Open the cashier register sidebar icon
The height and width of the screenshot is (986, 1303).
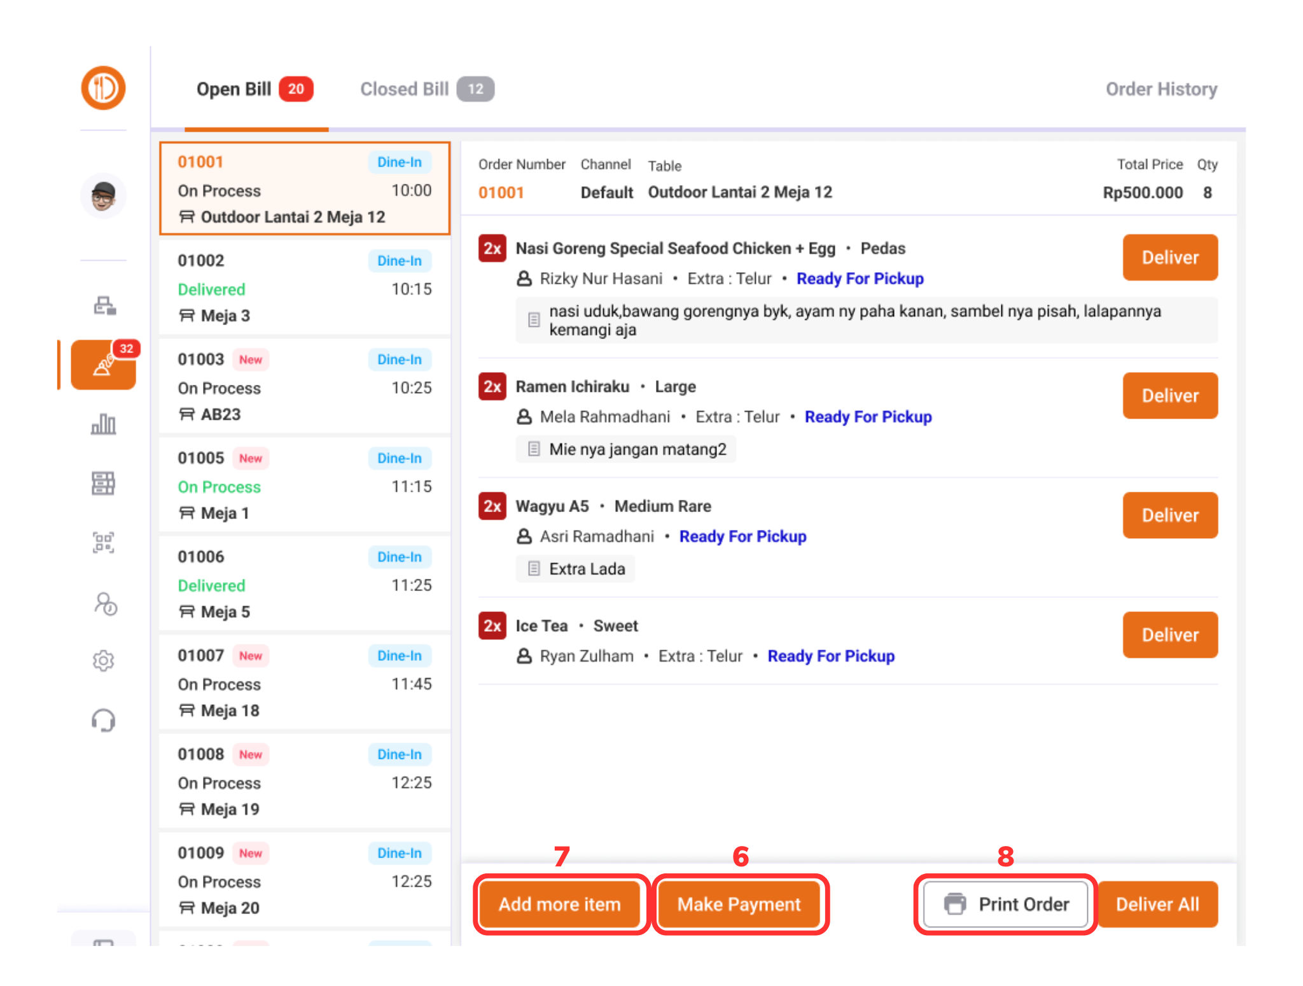click(104, 306)
